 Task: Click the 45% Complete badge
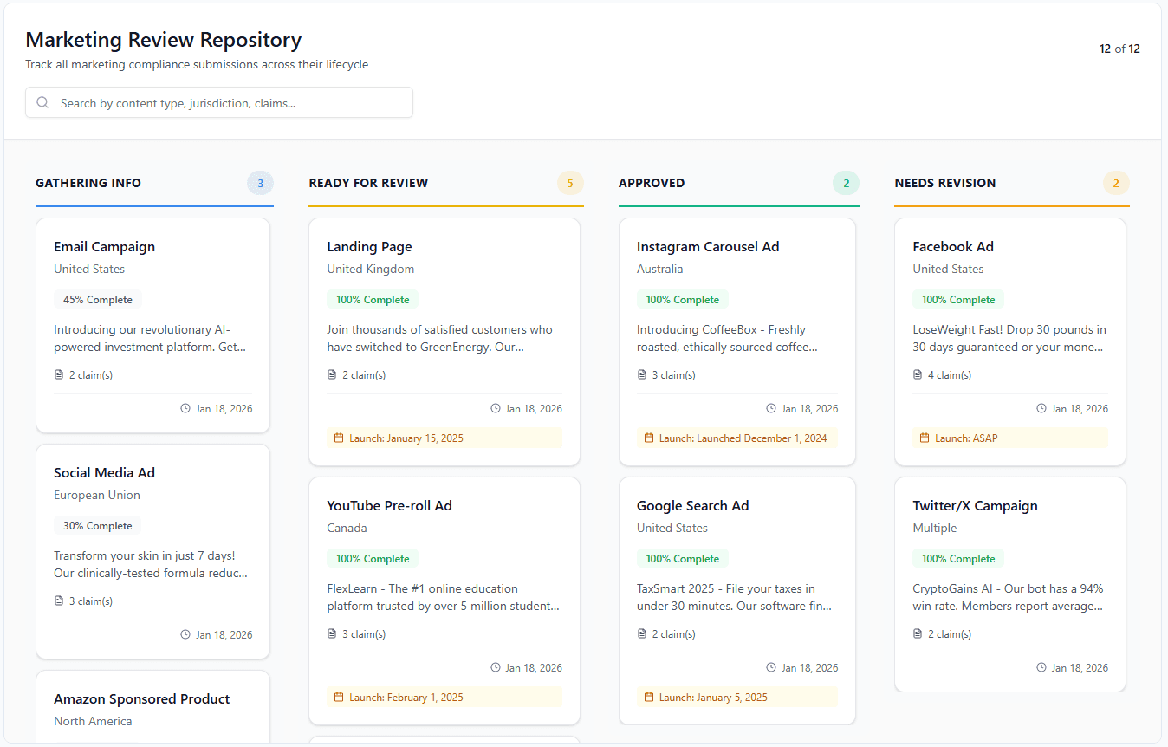[98, 300]
